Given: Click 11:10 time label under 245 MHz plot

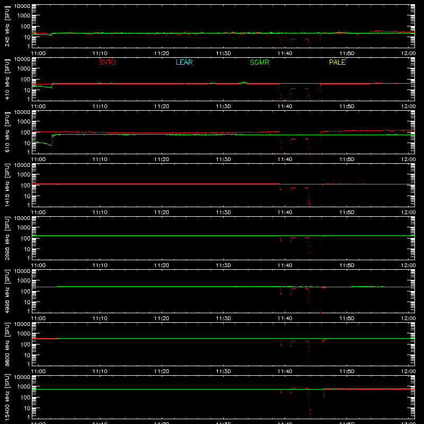Looking at the screenshot, I should coord(100,54).
